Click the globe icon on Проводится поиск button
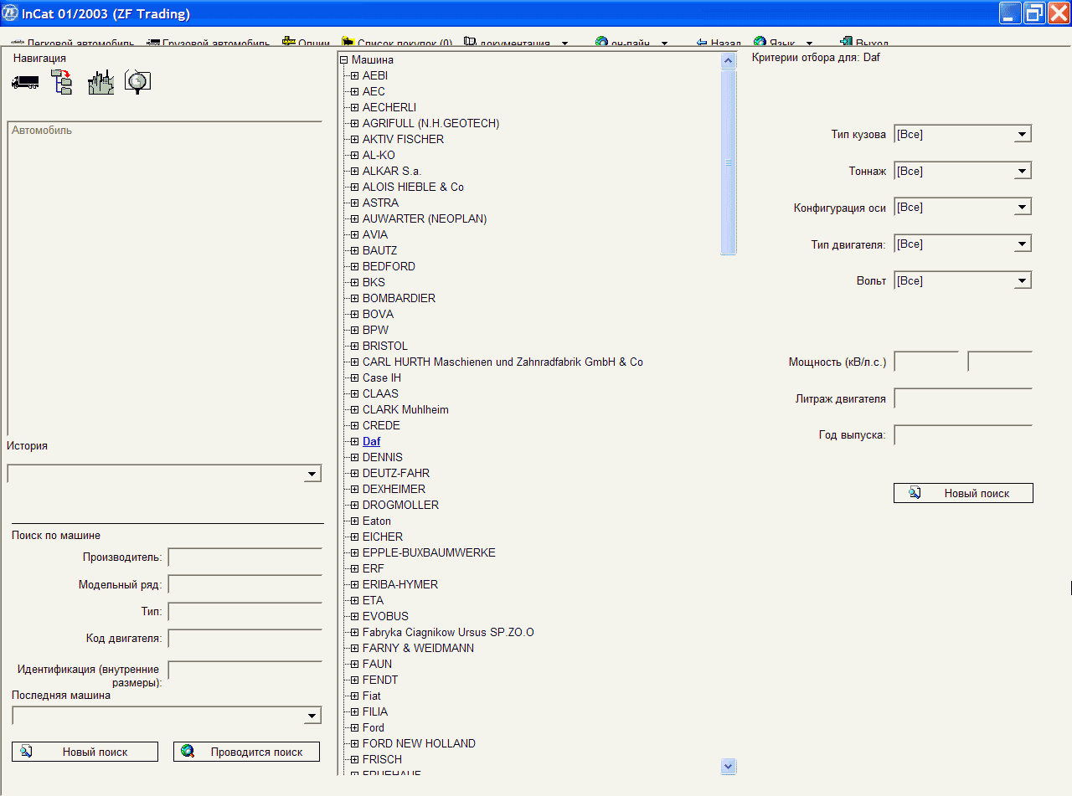The height and width of the screenshot is (796, 1072). tap(188, 752)
